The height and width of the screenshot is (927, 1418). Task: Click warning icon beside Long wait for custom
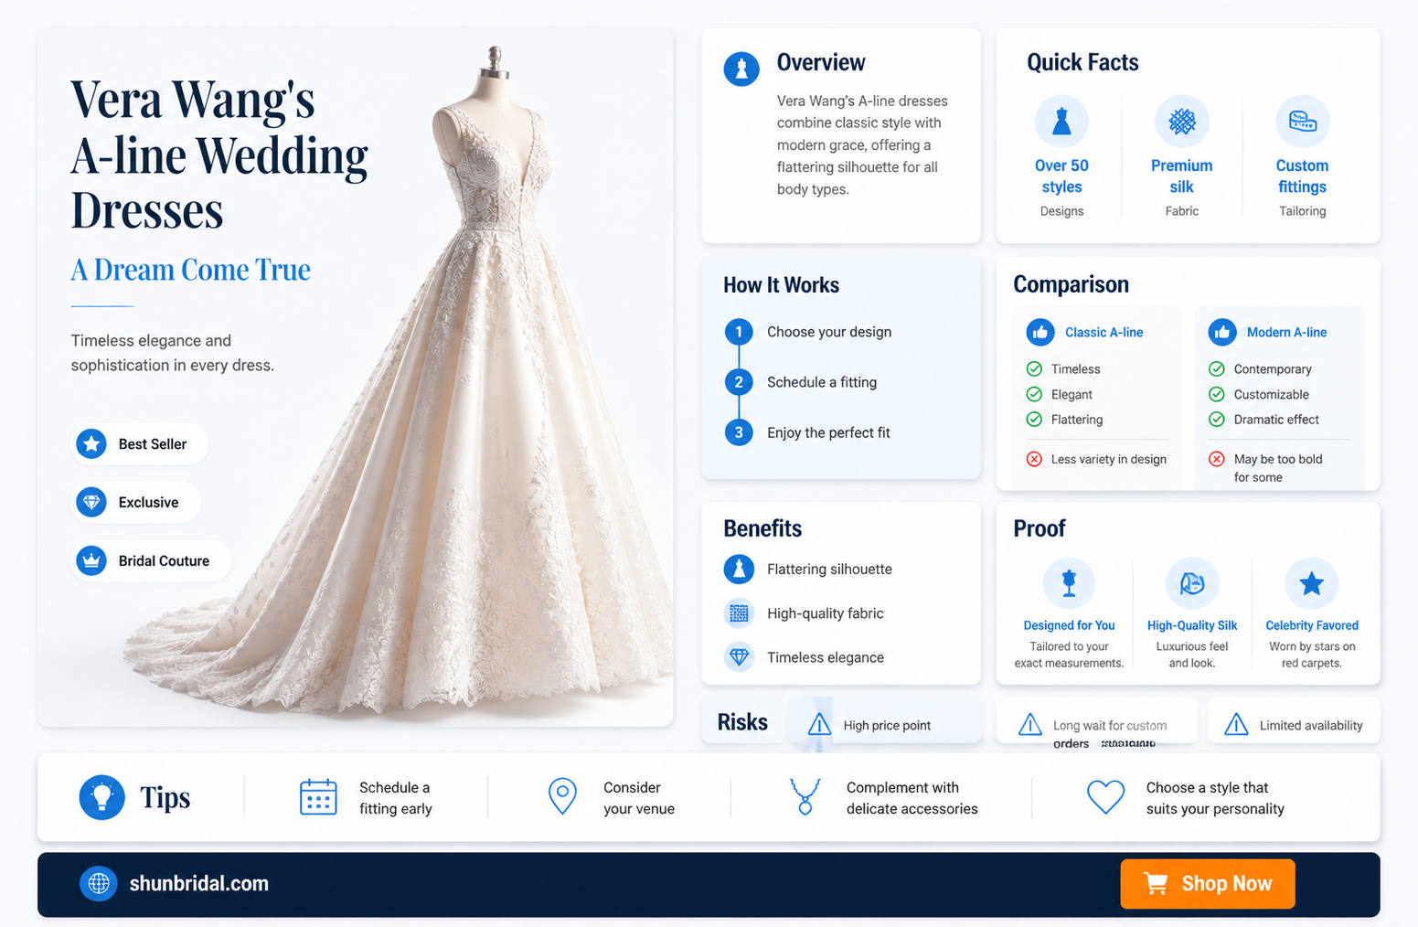(1030, 724)
